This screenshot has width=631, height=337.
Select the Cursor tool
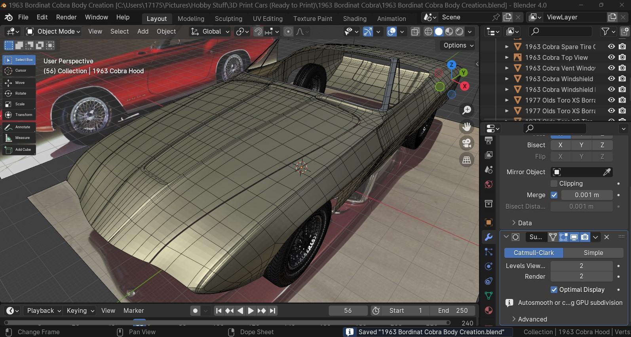tap(19, 70)
